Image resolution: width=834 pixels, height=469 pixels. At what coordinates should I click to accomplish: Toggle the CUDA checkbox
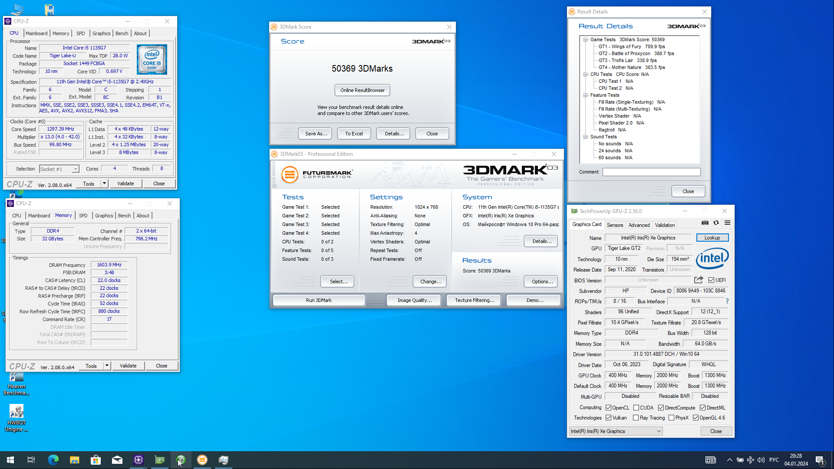[636, 407]
